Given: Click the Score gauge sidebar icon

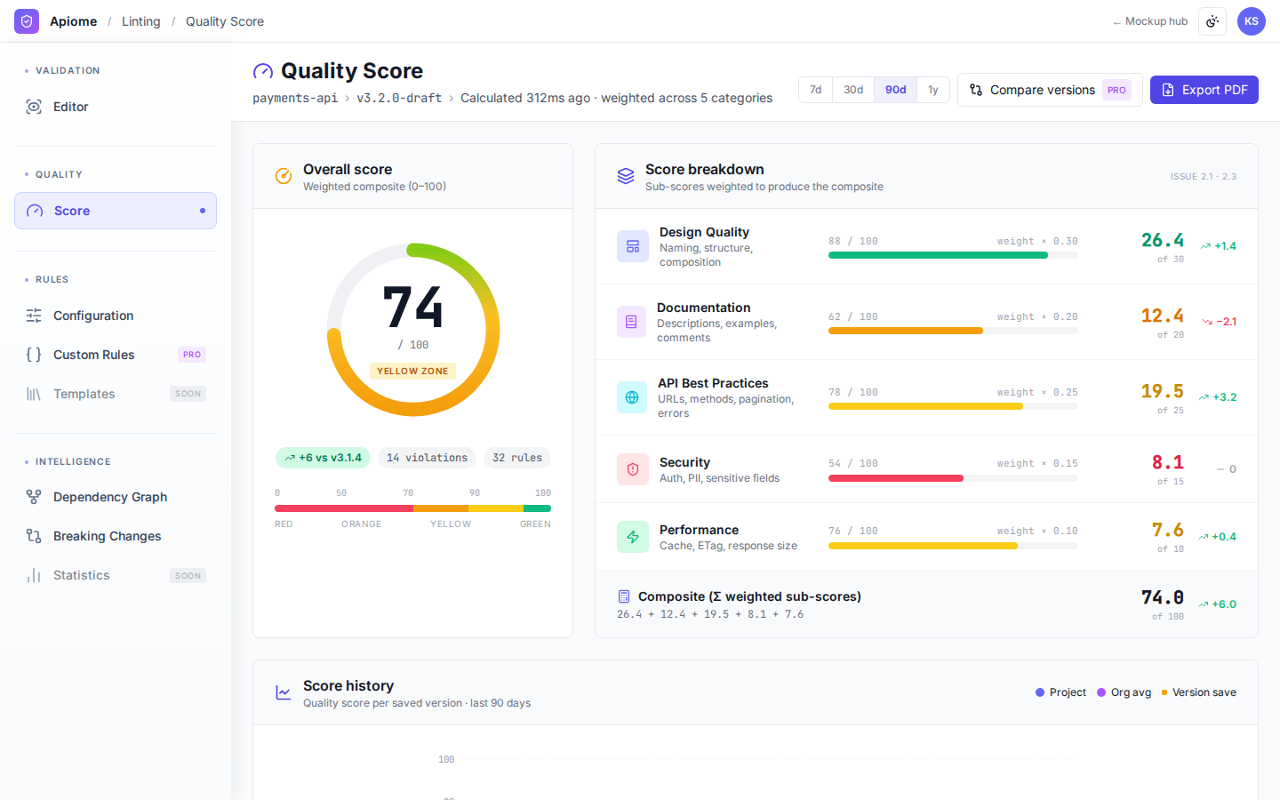Looking at the screenshot, I should 35,211.
